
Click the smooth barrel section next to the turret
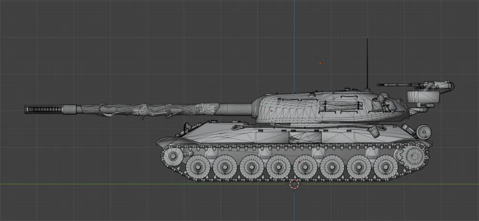pos(235,108)
